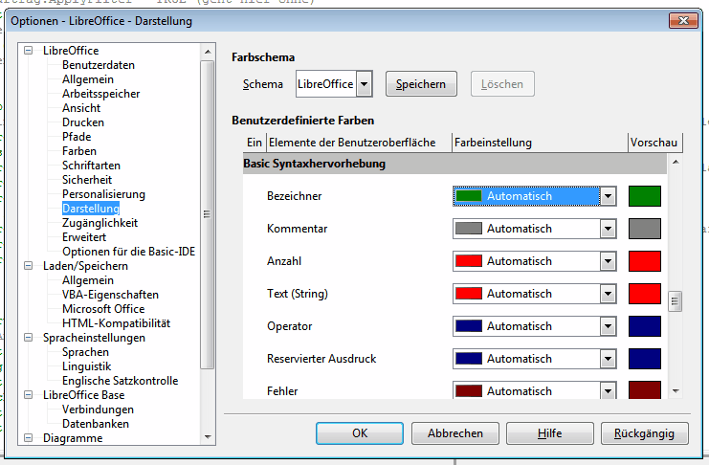Image resolution: width=709 pixels, height=465 pixels.
Task: Select Farben in the tree
Action: coord(79,151)
